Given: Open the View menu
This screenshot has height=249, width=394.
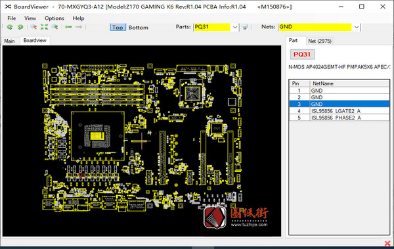Looking at the screenshot, I should 30,18.
